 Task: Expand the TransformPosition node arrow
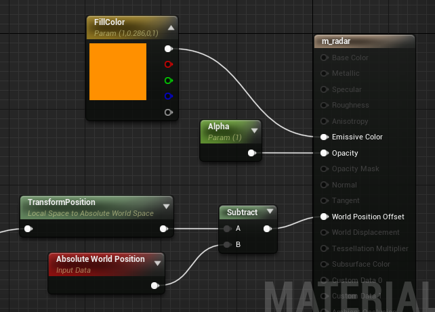tap(167, 206)
